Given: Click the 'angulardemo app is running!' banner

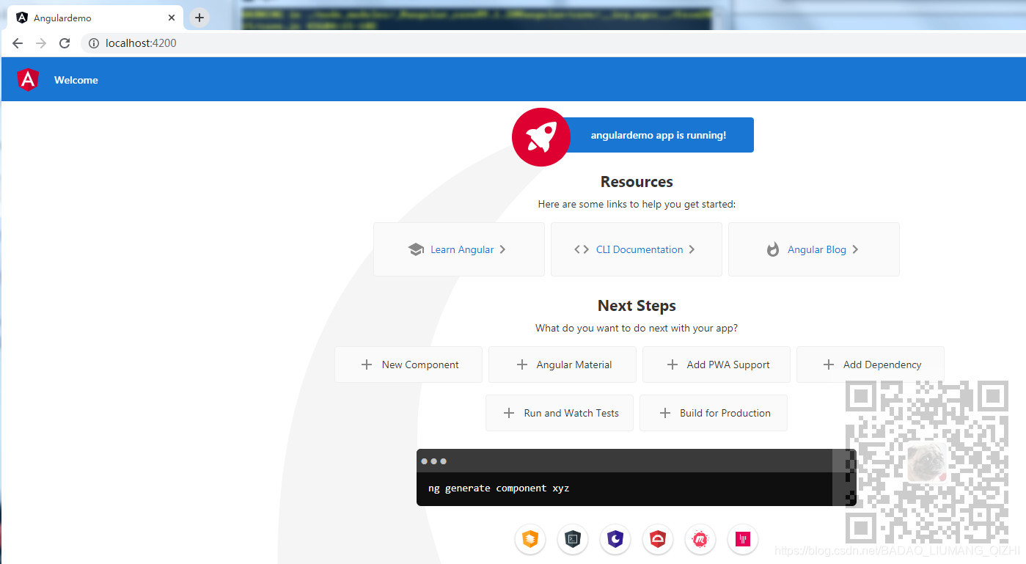Looking at the screenshot, I should point(659,135).
